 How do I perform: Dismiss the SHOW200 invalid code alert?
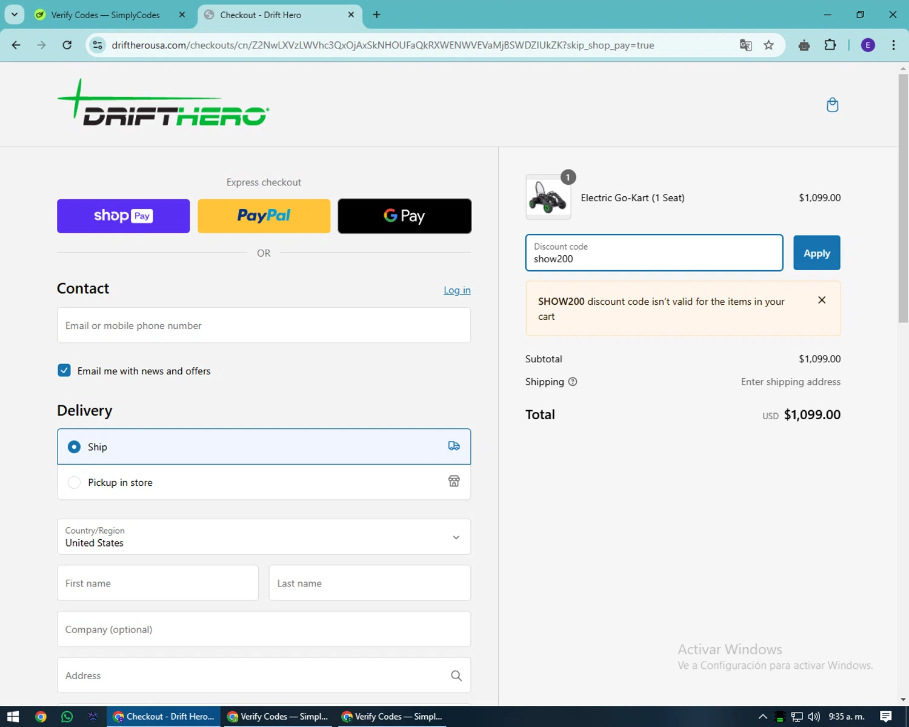822,300
